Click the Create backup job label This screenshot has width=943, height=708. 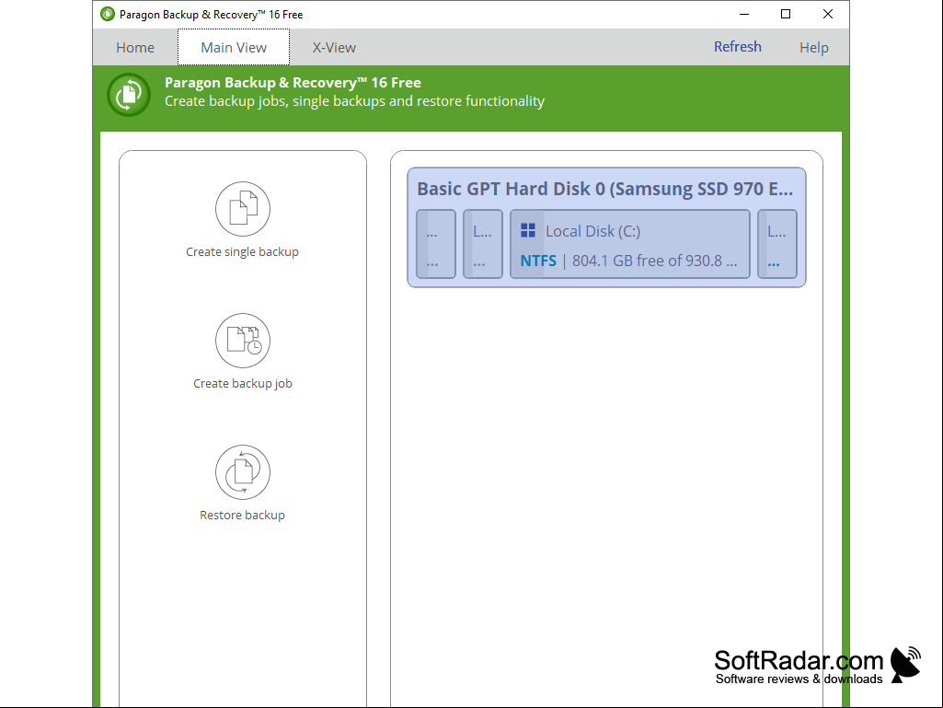[x=242, y=384]
